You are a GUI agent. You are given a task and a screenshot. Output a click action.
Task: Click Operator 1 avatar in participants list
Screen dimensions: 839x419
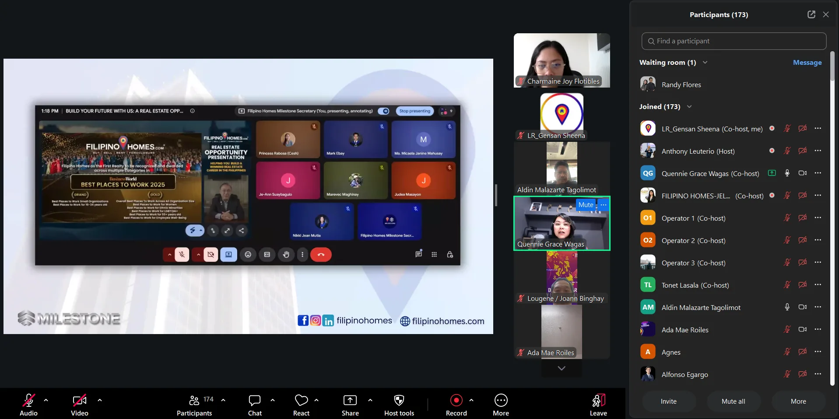click(x=648, y=218)
